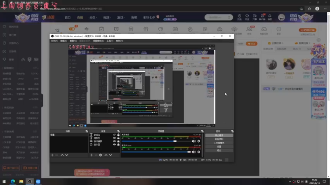The width and height of the screenshot is (330, 185).
Task: Open File Explorer from the taskbar
Action: tap(21, 181)
